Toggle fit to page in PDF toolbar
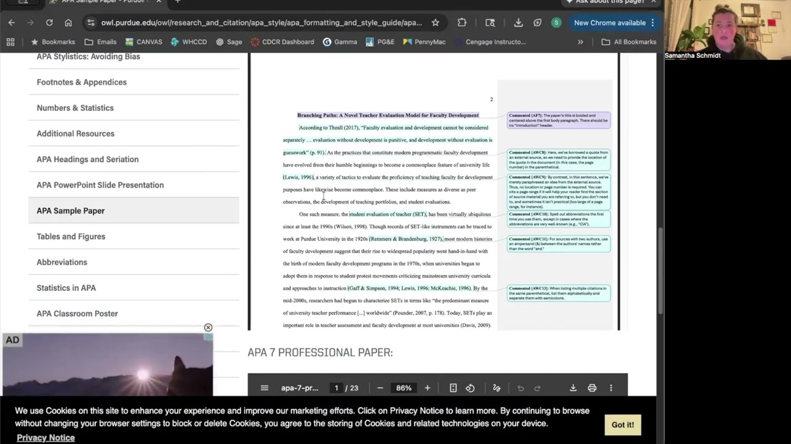The width and height of the screenshot is (791, 444). (x=453, y=388)
